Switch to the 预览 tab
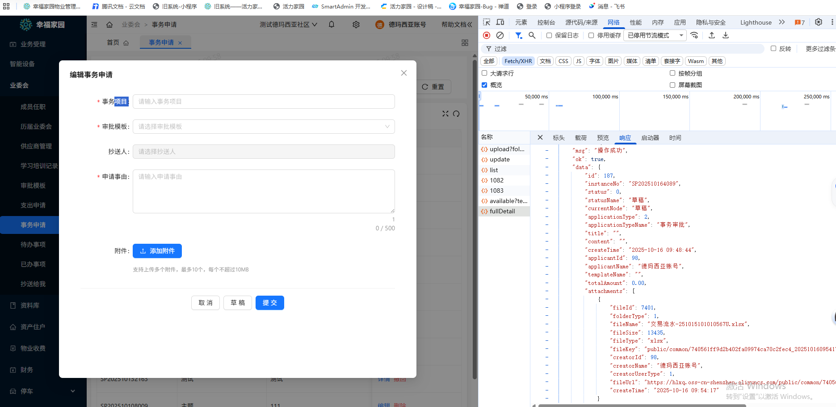This screenshot has width=836, height=407. click(603, 138)
